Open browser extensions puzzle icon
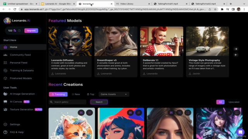 point(222,9)
